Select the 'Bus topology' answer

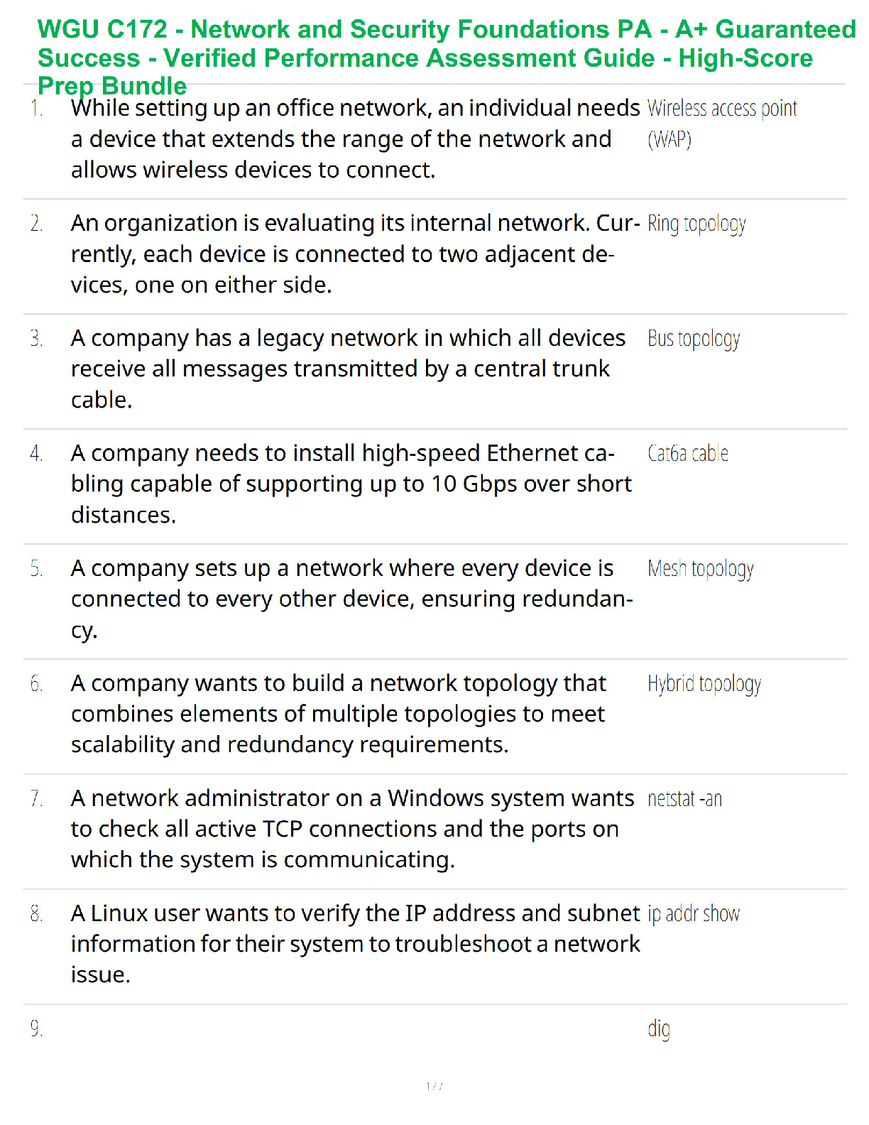point(693,339)
